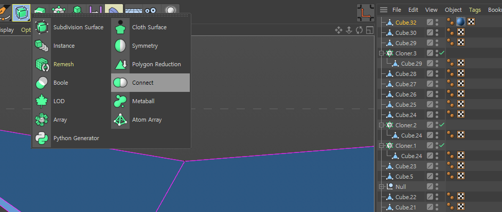Click the highlighted Subdivision Surface toolbar button
The image size is (502, 212).
[22, 13]
